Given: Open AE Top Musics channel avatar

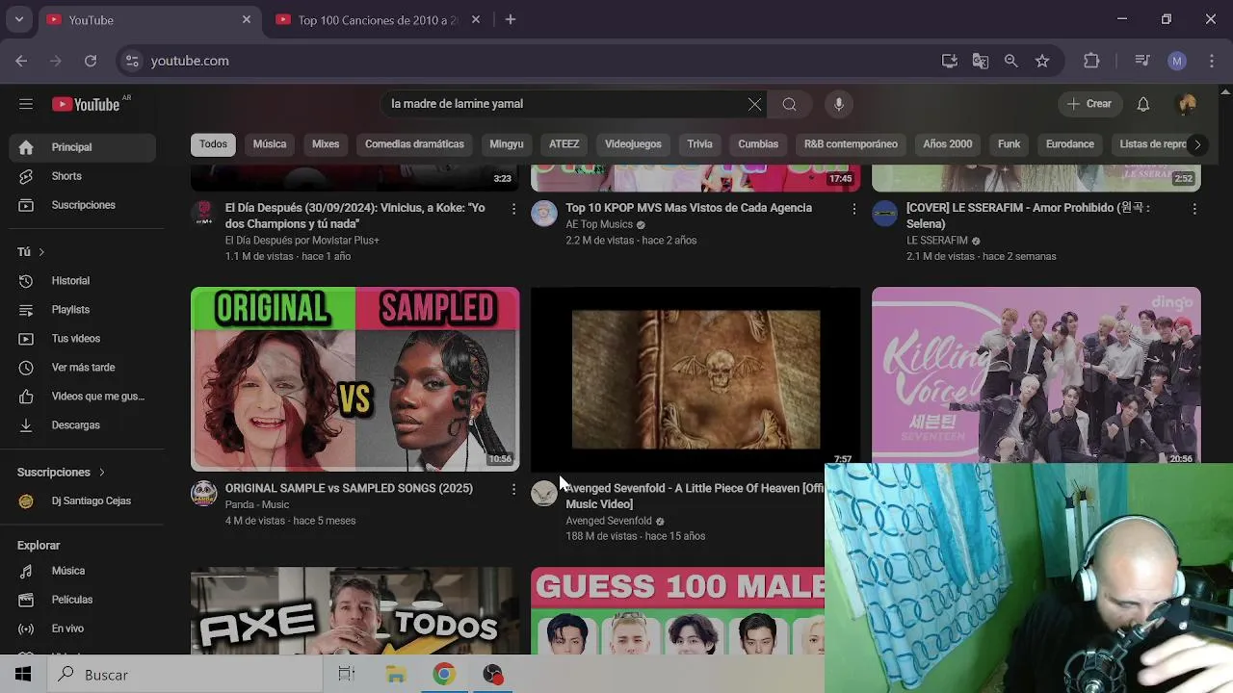Looking at the screenshot, I should point(544,213).
